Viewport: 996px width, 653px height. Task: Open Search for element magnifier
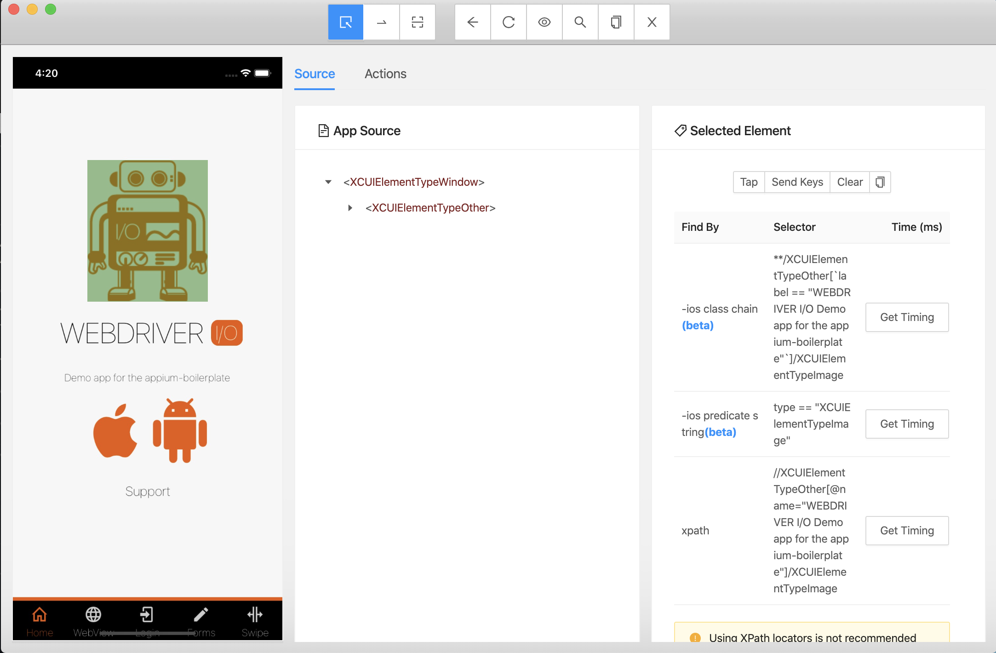click(x=580, y=22)
